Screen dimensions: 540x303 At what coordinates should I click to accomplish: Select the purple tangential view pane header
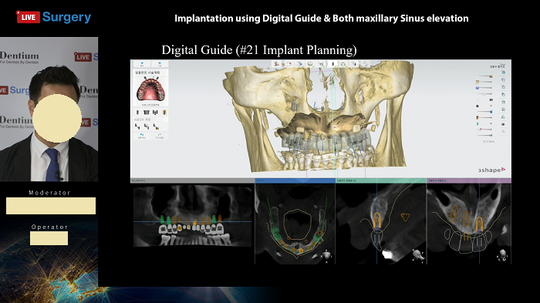tap(469, 180)
